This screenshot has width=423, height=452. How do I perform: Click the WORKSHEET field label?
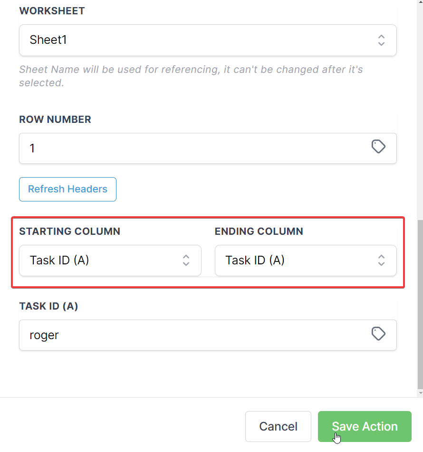(52, 11)
